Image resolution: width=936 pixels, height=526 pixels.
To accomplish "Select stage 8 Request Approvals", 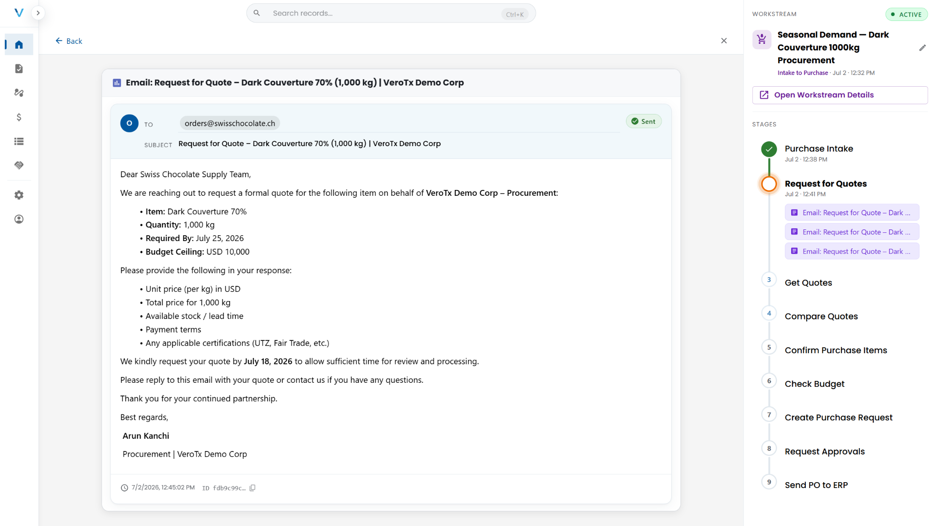I will point(824,451).
